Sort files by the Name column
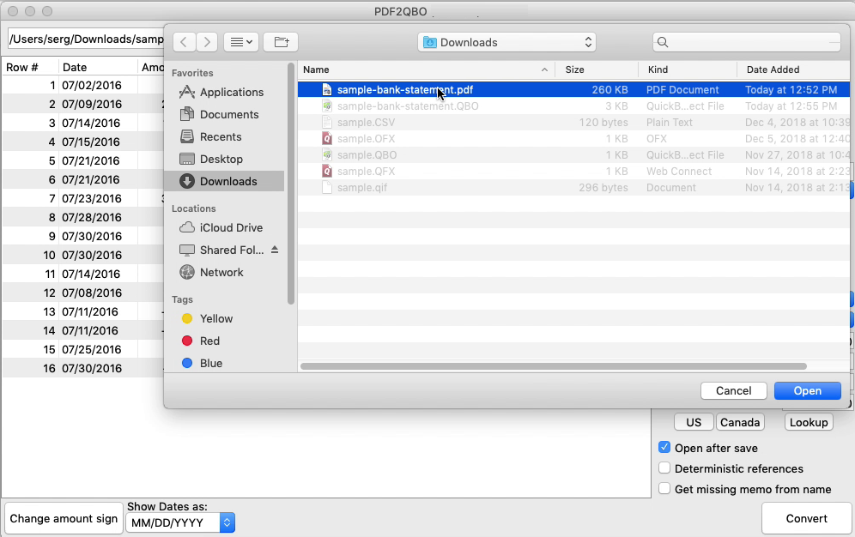The width and height of the screenshot is (855, 537). coord(316,69)
